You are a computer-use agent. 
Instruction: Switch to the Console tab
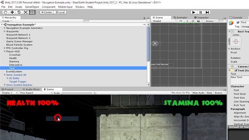[236, 17]
